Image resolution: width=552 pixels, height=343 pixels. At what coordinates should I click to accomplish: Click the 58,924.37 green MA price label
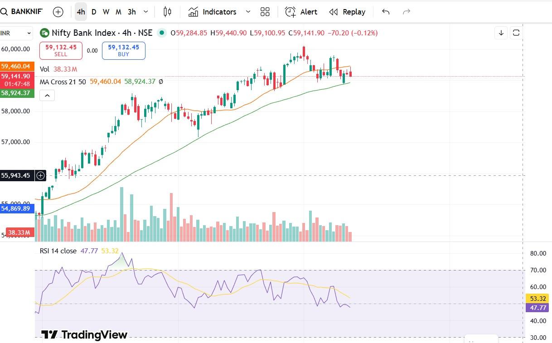[x=17, y=93]
